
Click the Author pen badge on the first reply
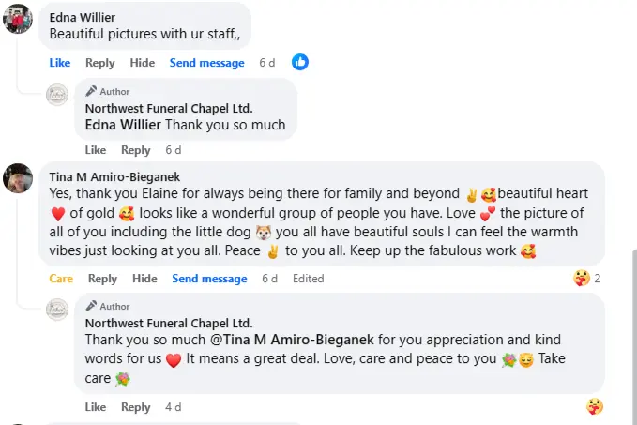(x=91, y=92)
